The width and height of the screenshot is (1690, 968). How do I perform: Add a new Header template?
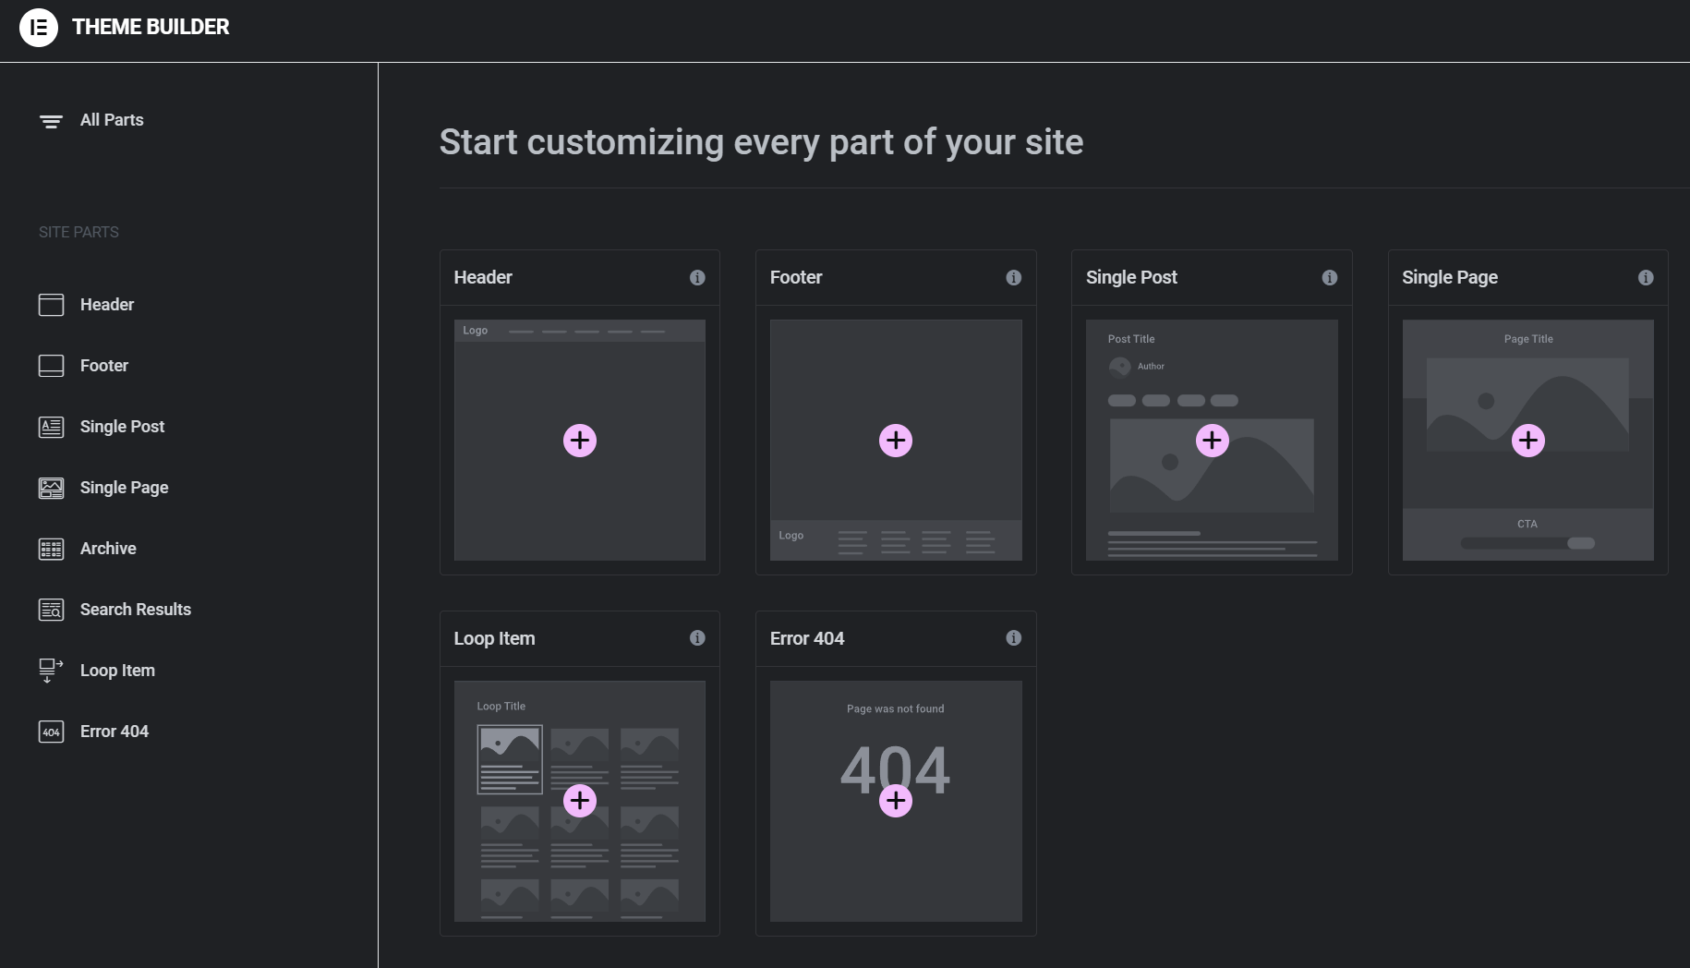tap(579, 441)
